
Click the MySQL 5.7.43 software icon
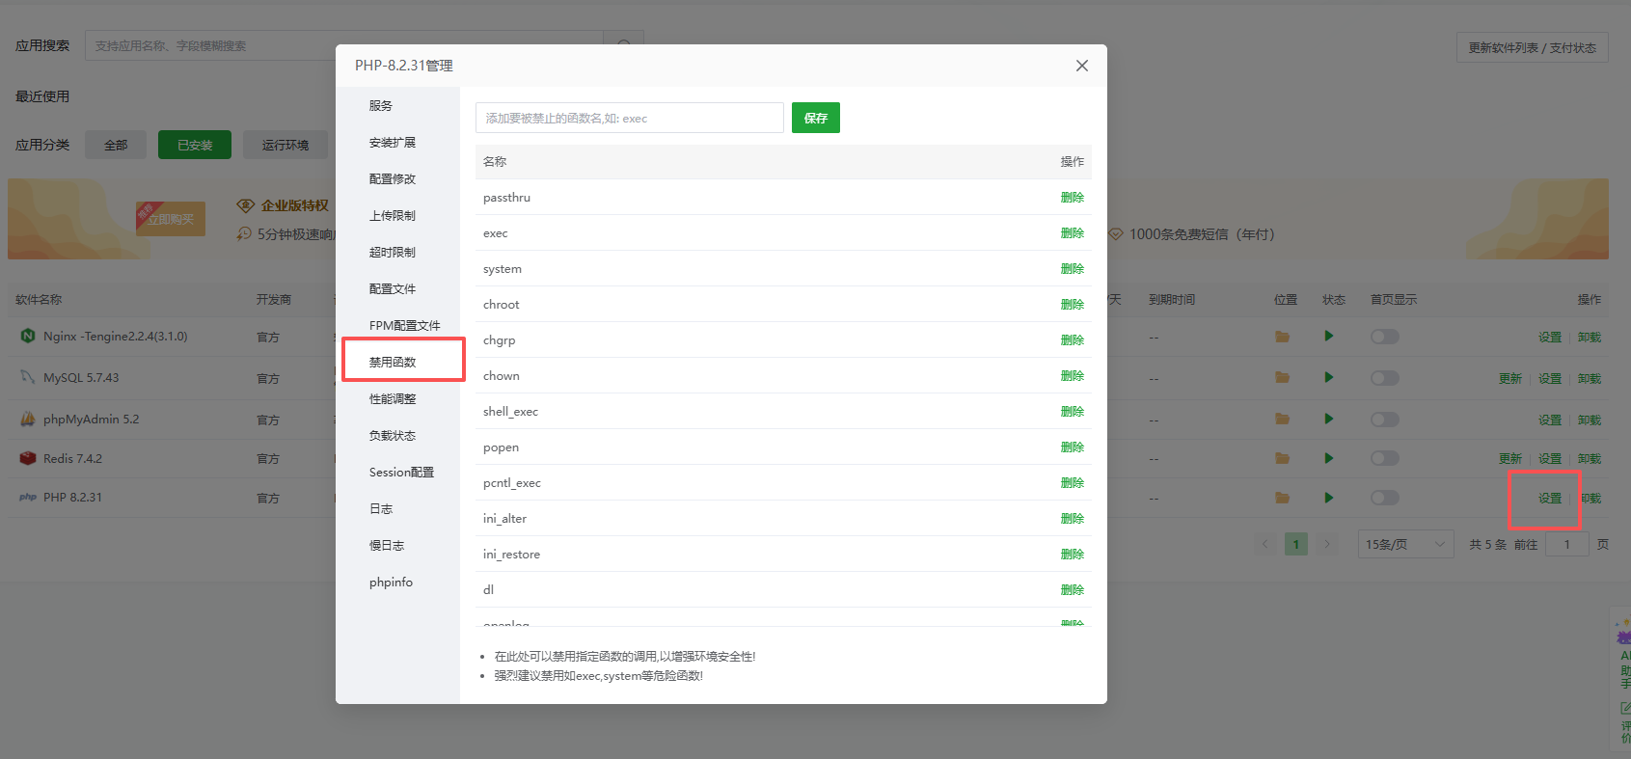click(28, 377)
